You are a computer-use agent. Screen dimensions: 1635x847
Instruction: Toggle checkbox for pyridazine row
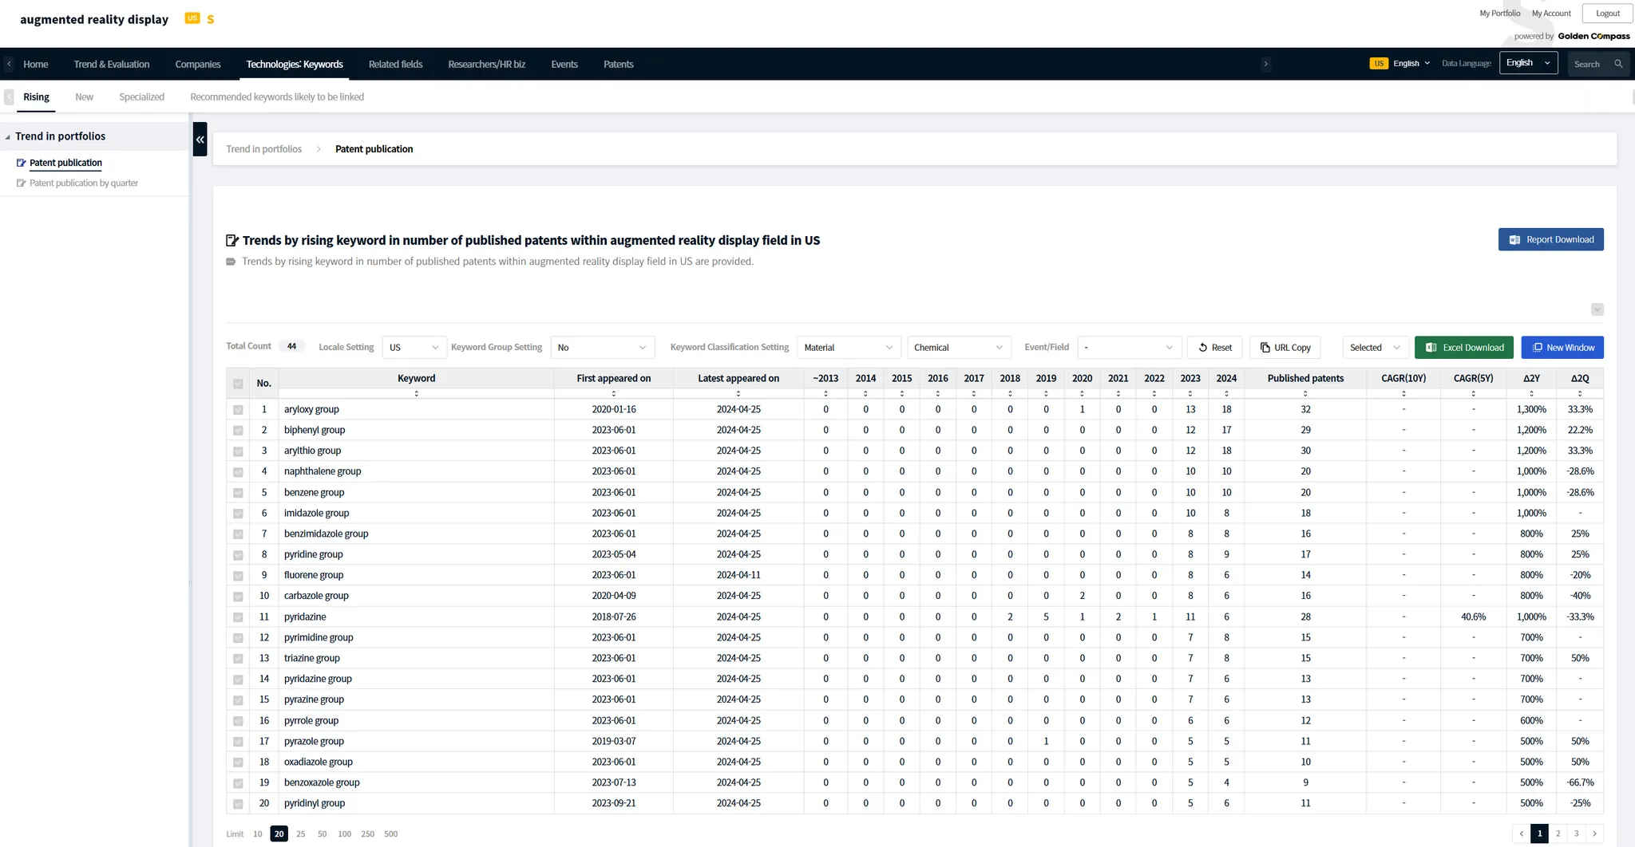[x=238, y=617]
